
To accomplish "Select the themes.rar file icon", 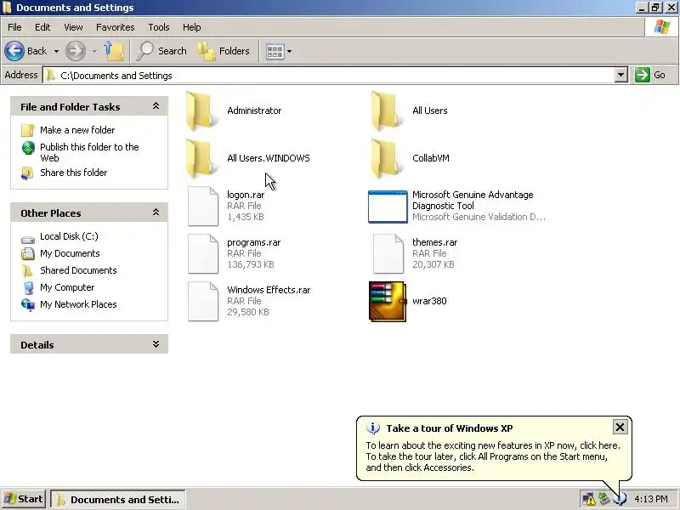I will (x=388, y=253).
